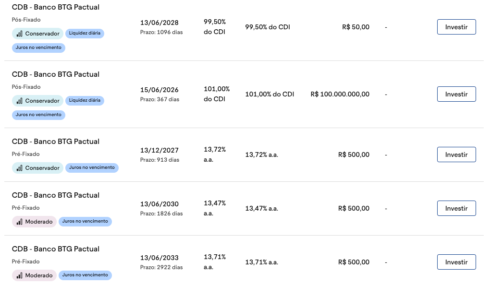Click Conservador label in 13/06/2028 row

click(42, 34)
